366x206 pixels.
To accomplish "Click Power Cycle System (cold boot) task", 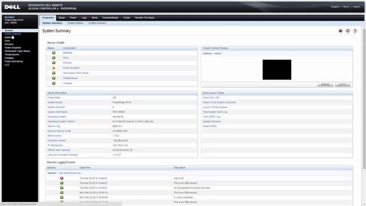I will [x=219, y=102].
